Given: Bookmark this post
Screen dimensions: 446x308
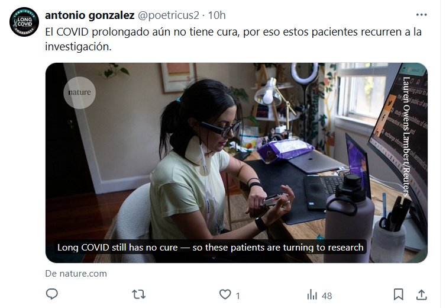Looking at the screenshot, I should click(398, 294).
